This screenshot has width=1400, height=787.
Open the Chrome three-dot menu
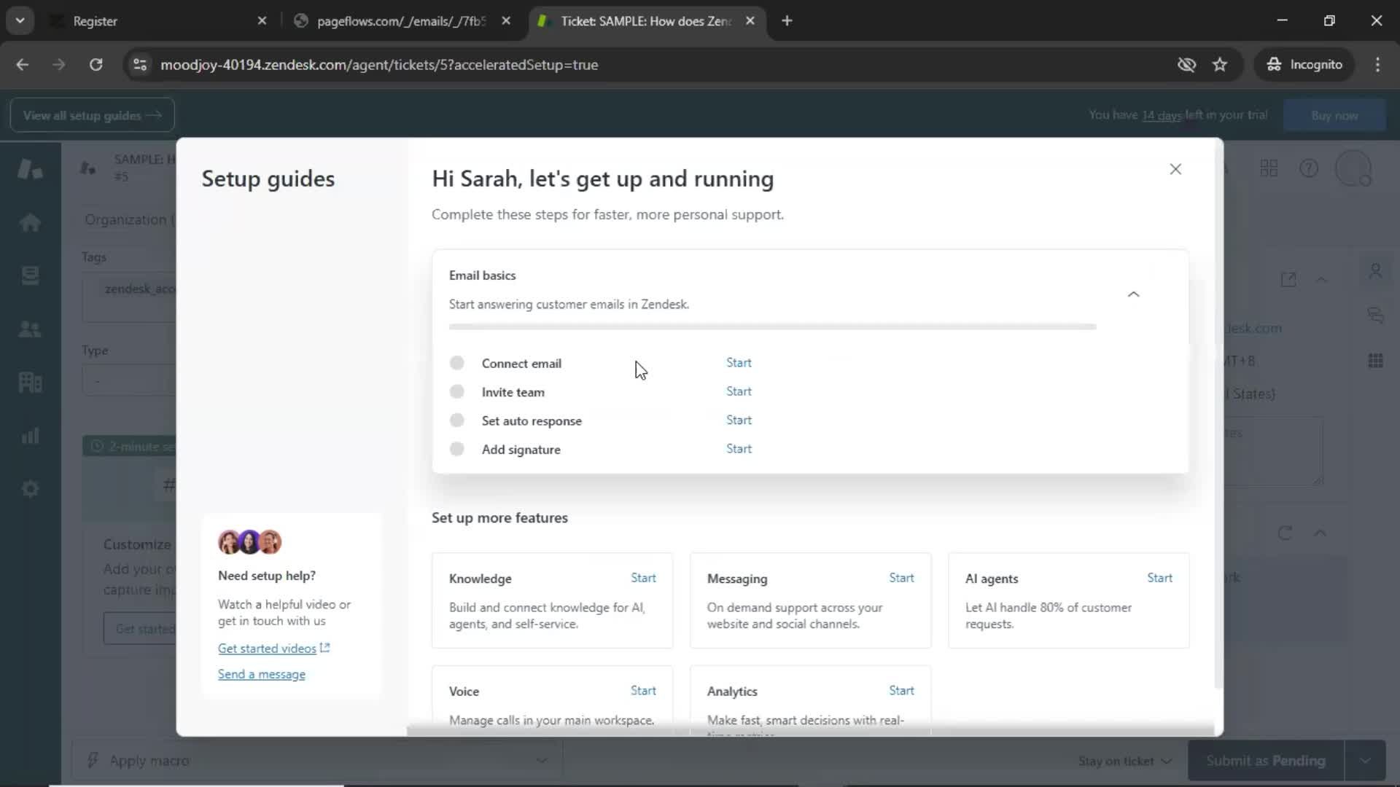point(1377,65)
